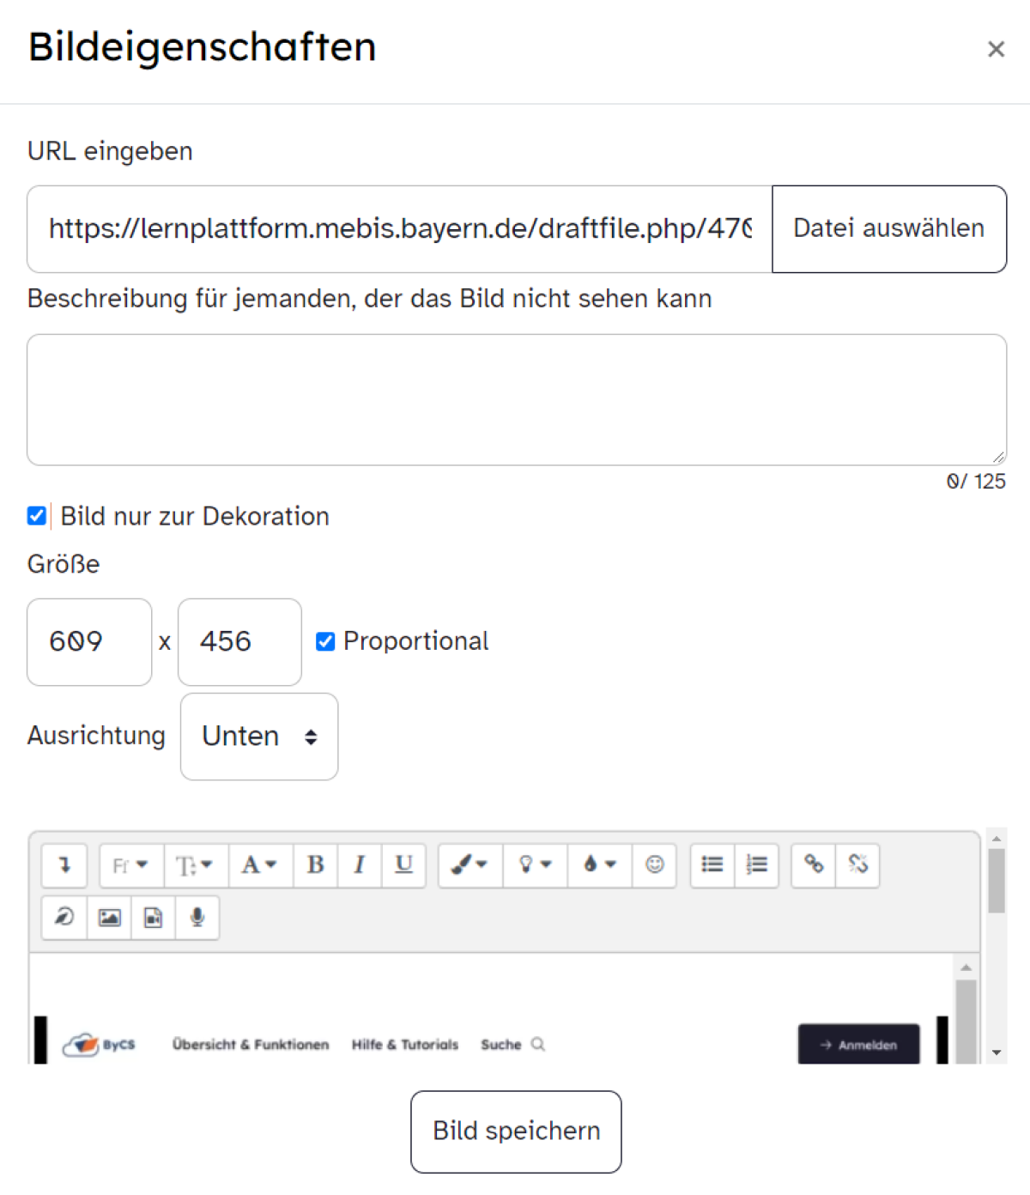Click the insert image icon in preview
This screenshot has width=1030, height=1195.
[x=109, y=918]
